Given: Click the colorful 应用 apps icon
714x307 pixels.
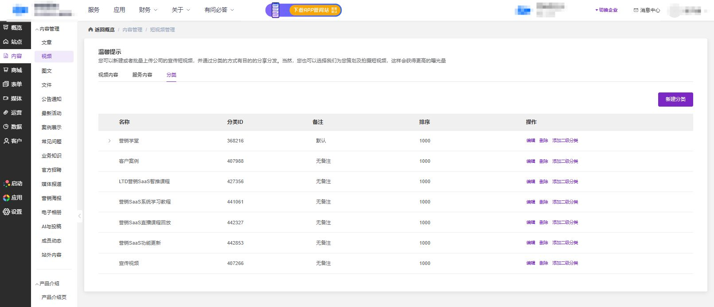Looking at the screenshot, I should point(6,198).
